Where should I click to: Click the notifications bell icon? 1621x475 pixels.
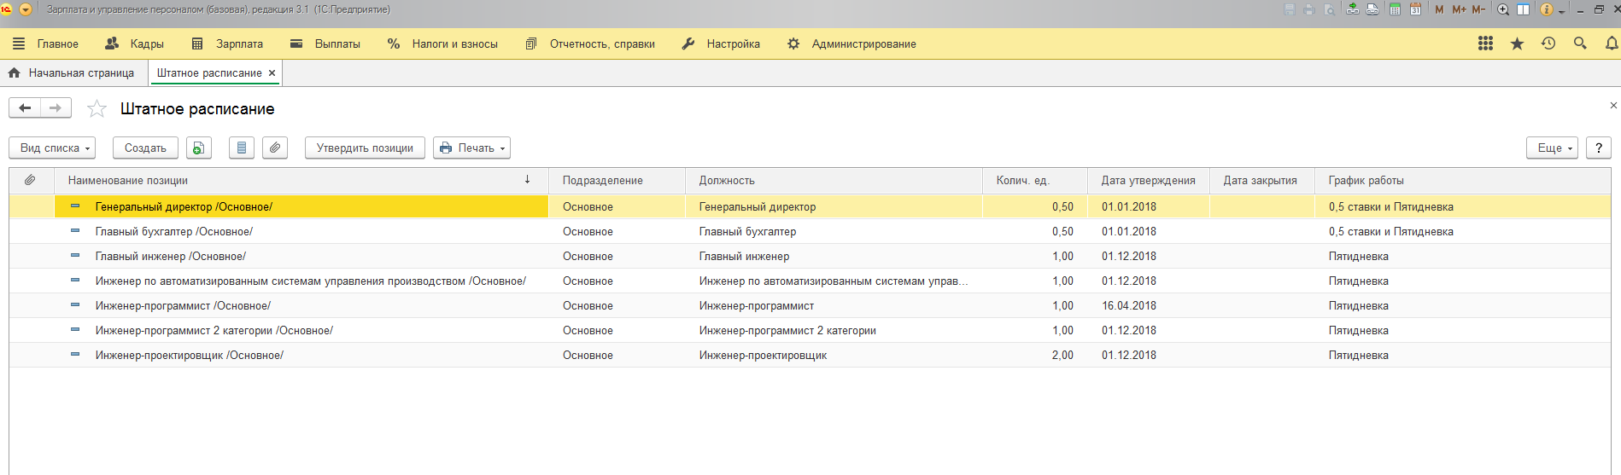(1611, 43)
